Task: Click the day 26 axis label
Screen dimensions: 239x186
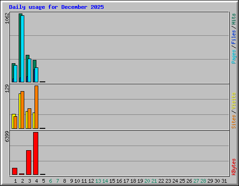Action: pos(189,181)
